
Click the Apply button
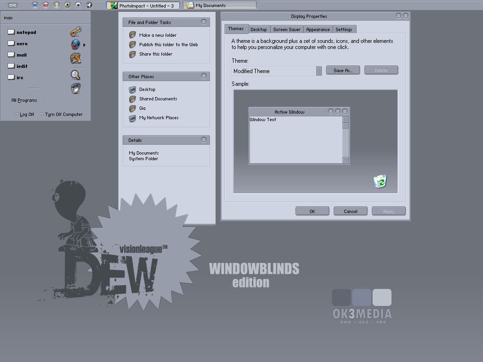[x=389, y=211]
